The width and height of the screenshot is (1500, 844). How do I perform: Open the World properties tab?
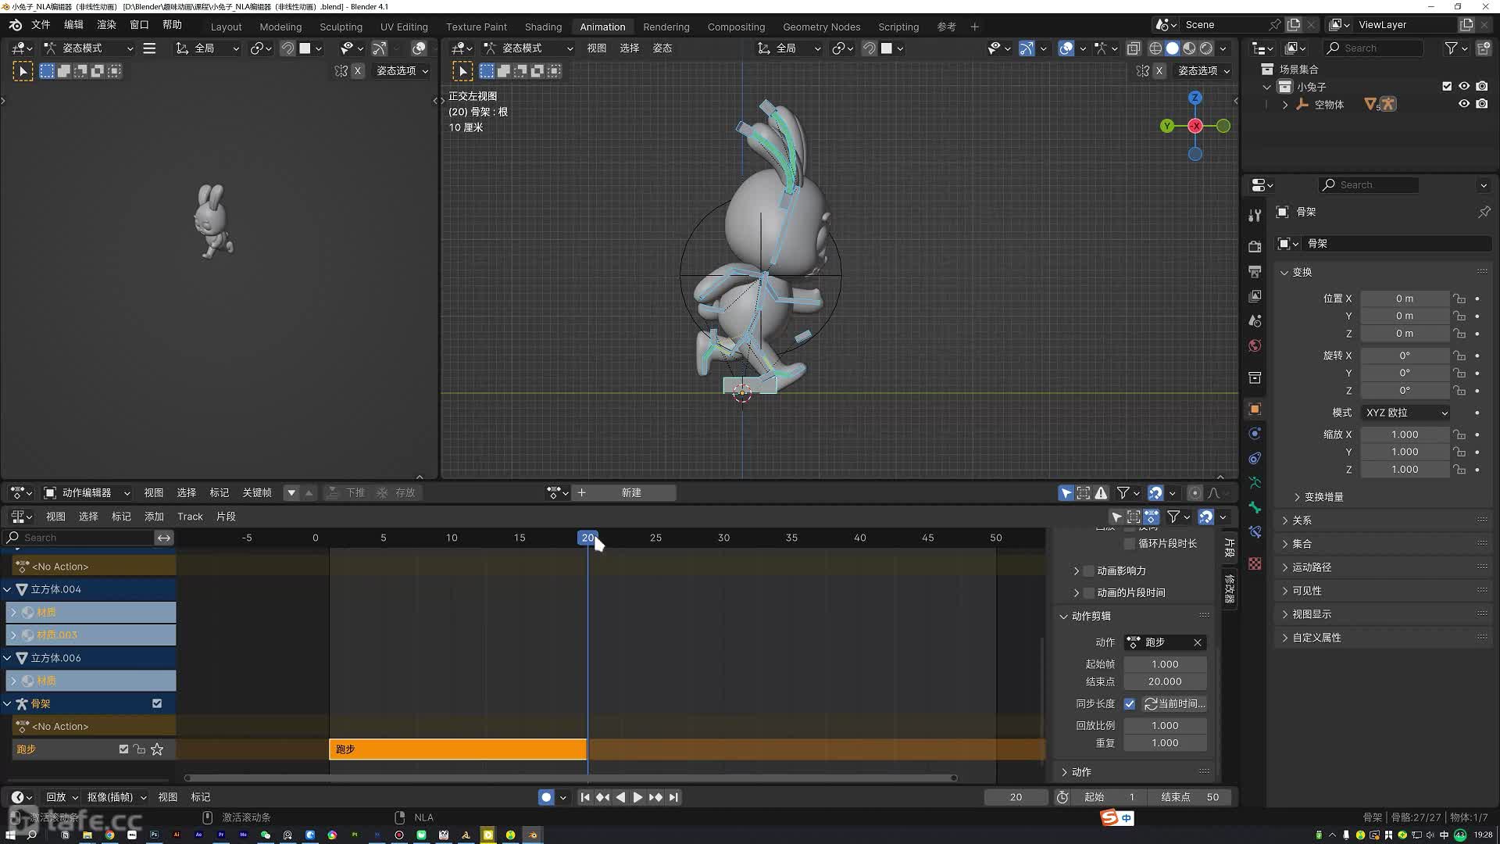pos(1255,345)
